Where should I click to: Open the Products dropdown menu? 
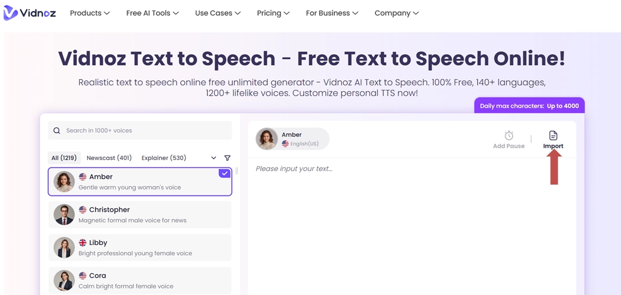click(89, 13)
